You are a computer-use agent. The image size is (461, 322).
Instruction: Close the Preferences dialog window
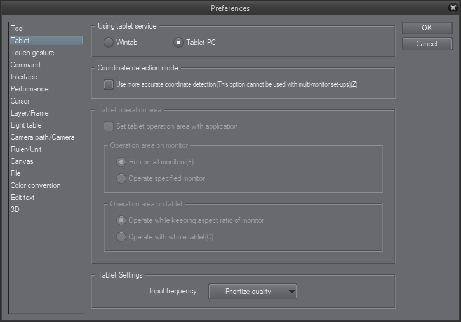click(452, 8)
